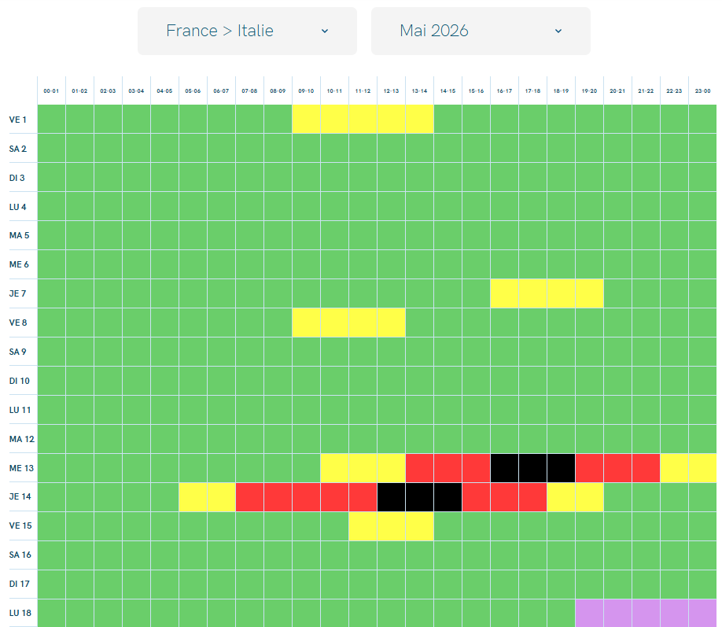Click yellow cell for ME 13 at 22-23
The height and width of the screenshot is (627, 722).
674,468
